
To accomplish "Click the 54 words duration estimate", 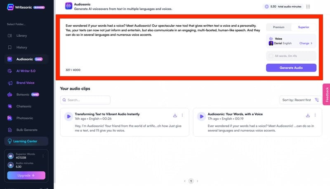I will (291, 56).
